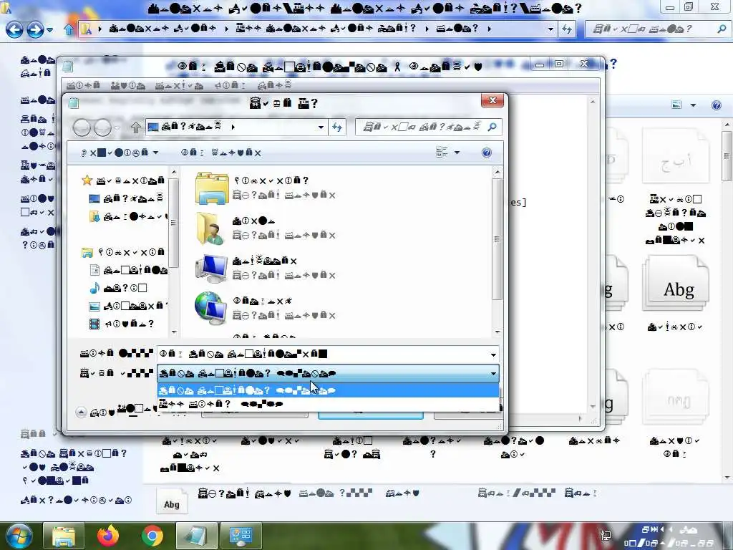Click the up-level arrow in Save As dialog

(x=135, y=127)
